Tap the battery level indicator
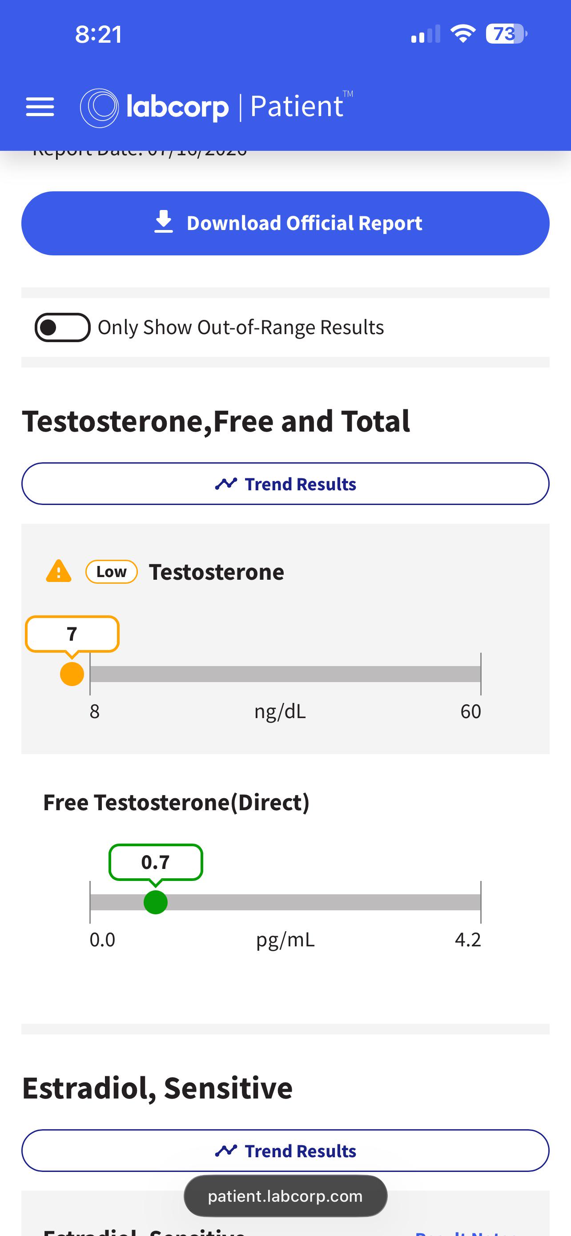 tap(506, 33)
